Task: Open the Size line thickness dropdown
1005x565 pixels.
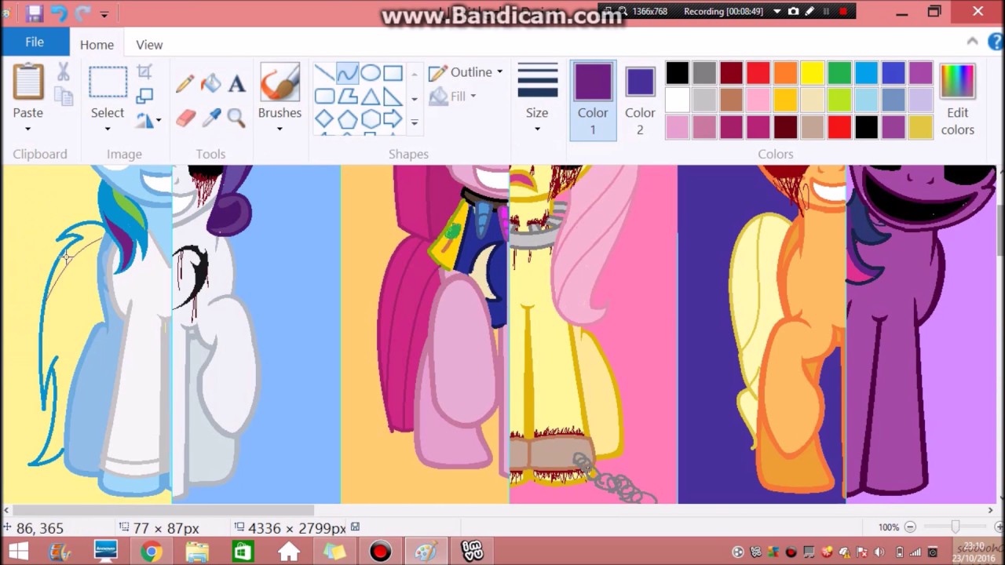Action: (x=537, y=99)
